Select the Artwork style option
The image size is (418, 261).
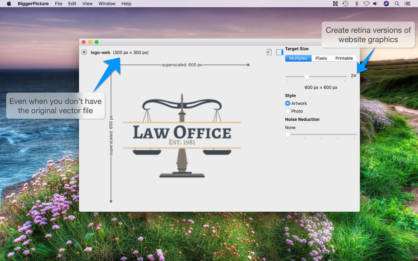click(x=288, y=103)
